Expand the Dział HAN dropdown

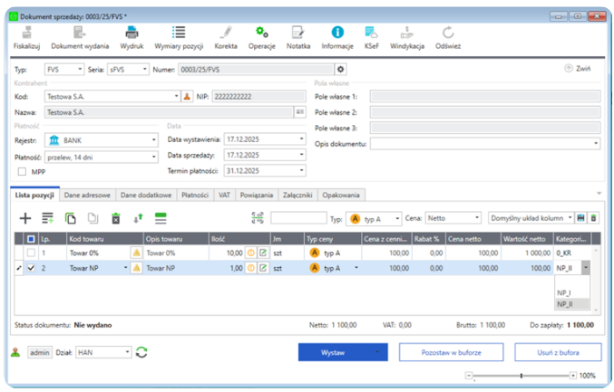(127, 352)
